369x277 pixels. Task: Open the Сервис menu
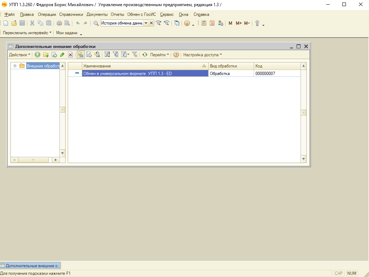click(166, 14)
